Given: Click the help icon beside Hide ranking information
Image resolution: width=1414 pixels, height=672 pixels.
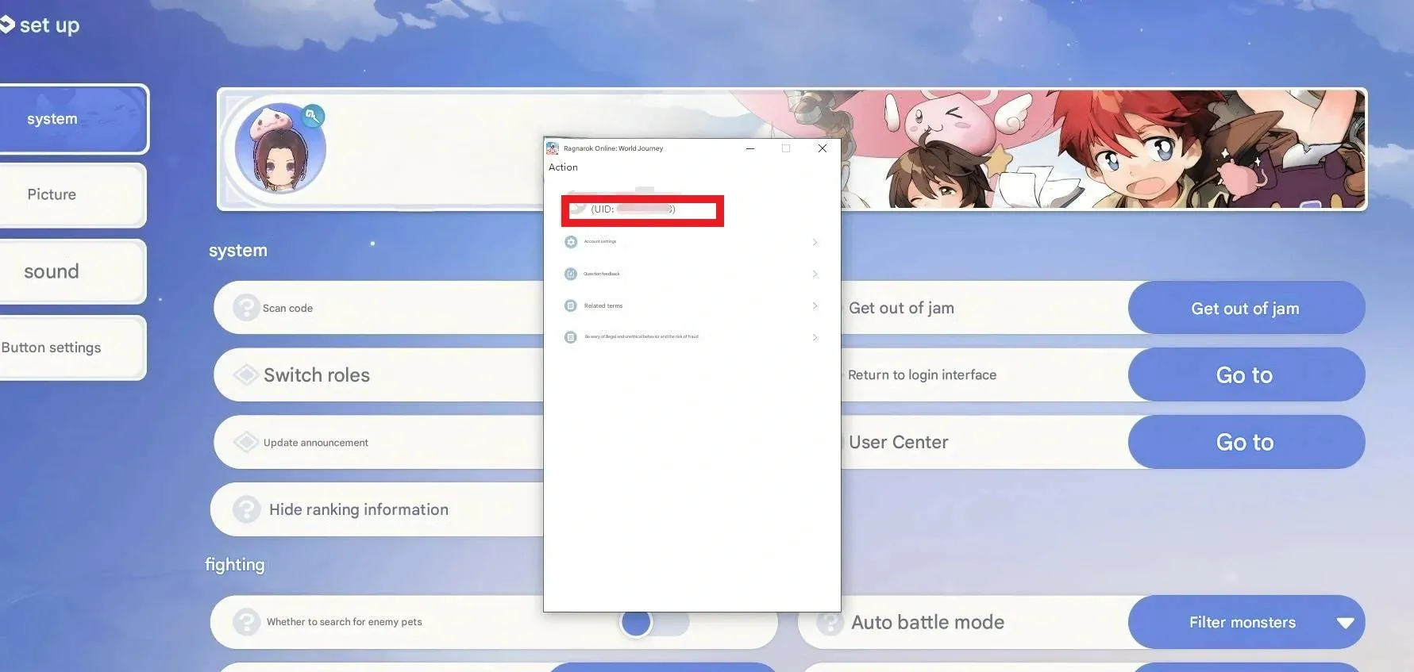Looking at the screenshot, I should [246, 509].
